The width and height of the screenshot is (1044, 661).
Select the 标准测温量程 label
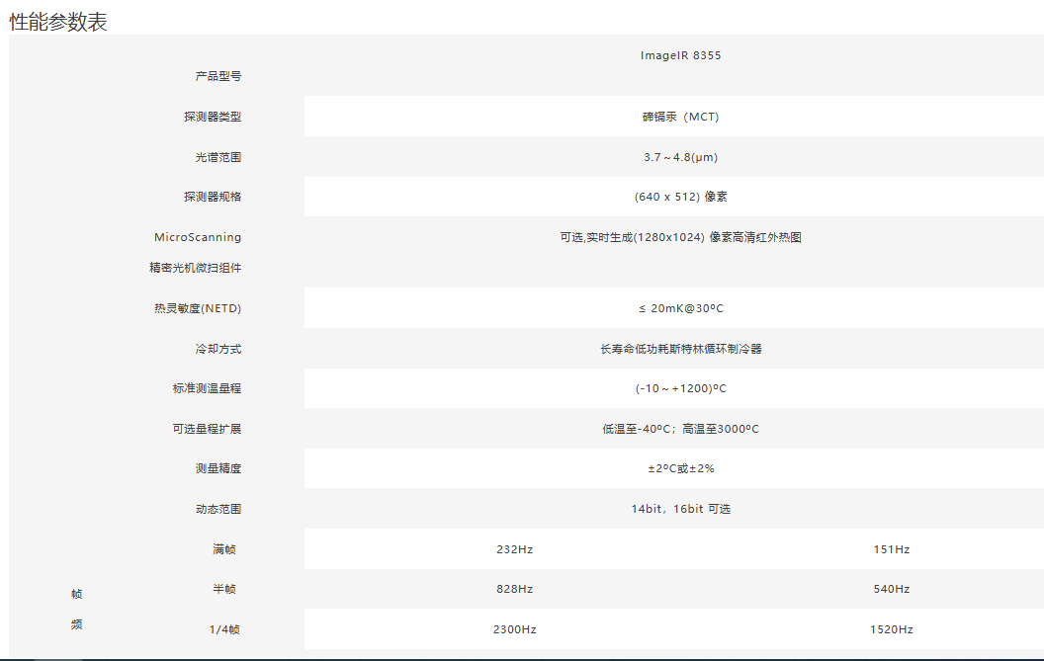[x=207, y=388]
